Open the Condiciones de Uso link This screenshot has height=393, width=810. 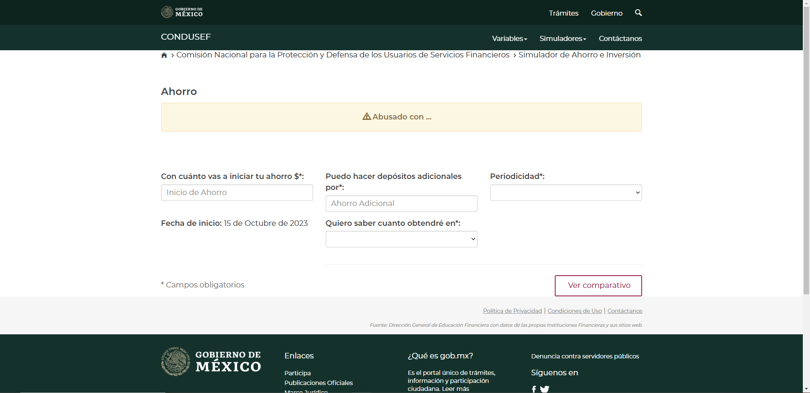coord(575,311)
